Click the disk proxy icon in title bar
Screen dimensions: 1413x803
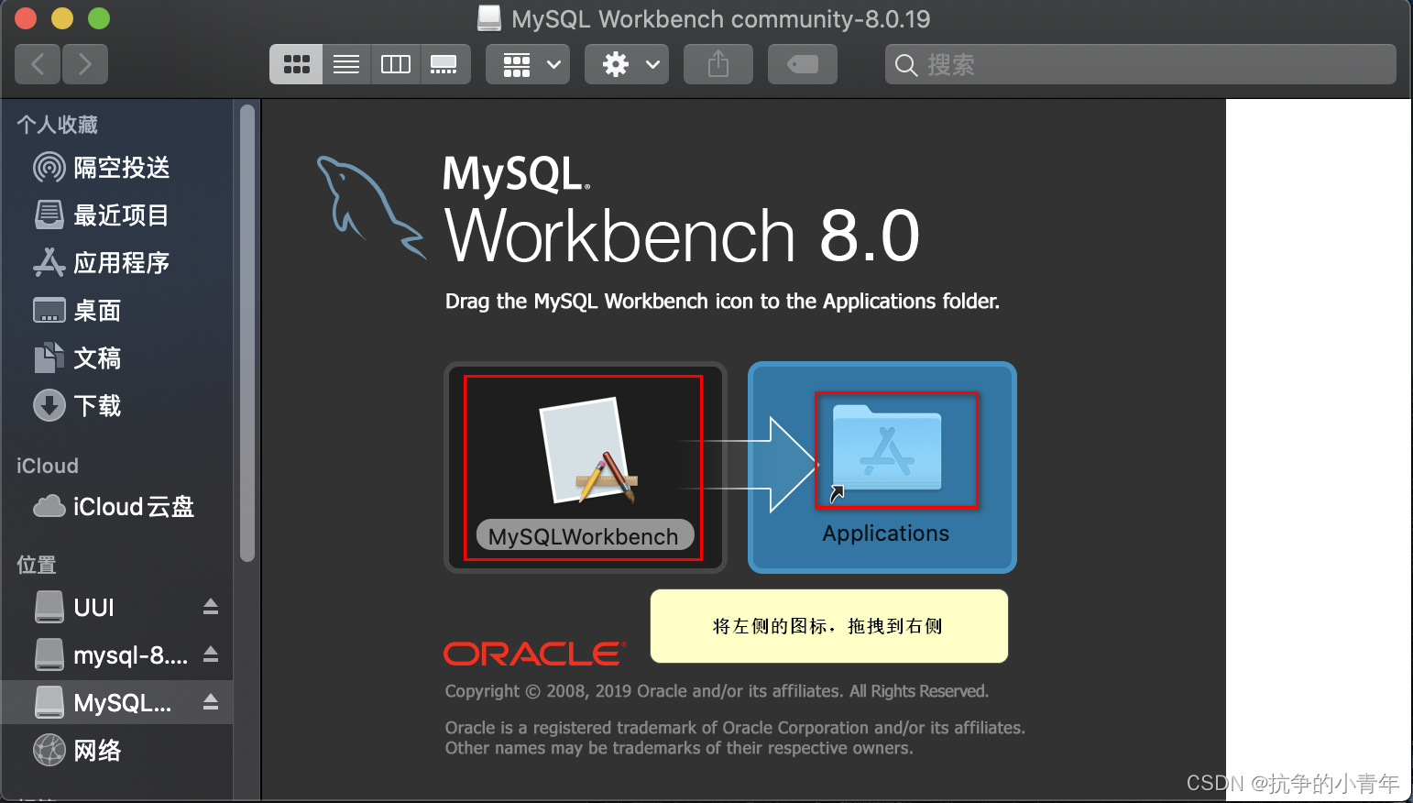[x=490, y=18]
